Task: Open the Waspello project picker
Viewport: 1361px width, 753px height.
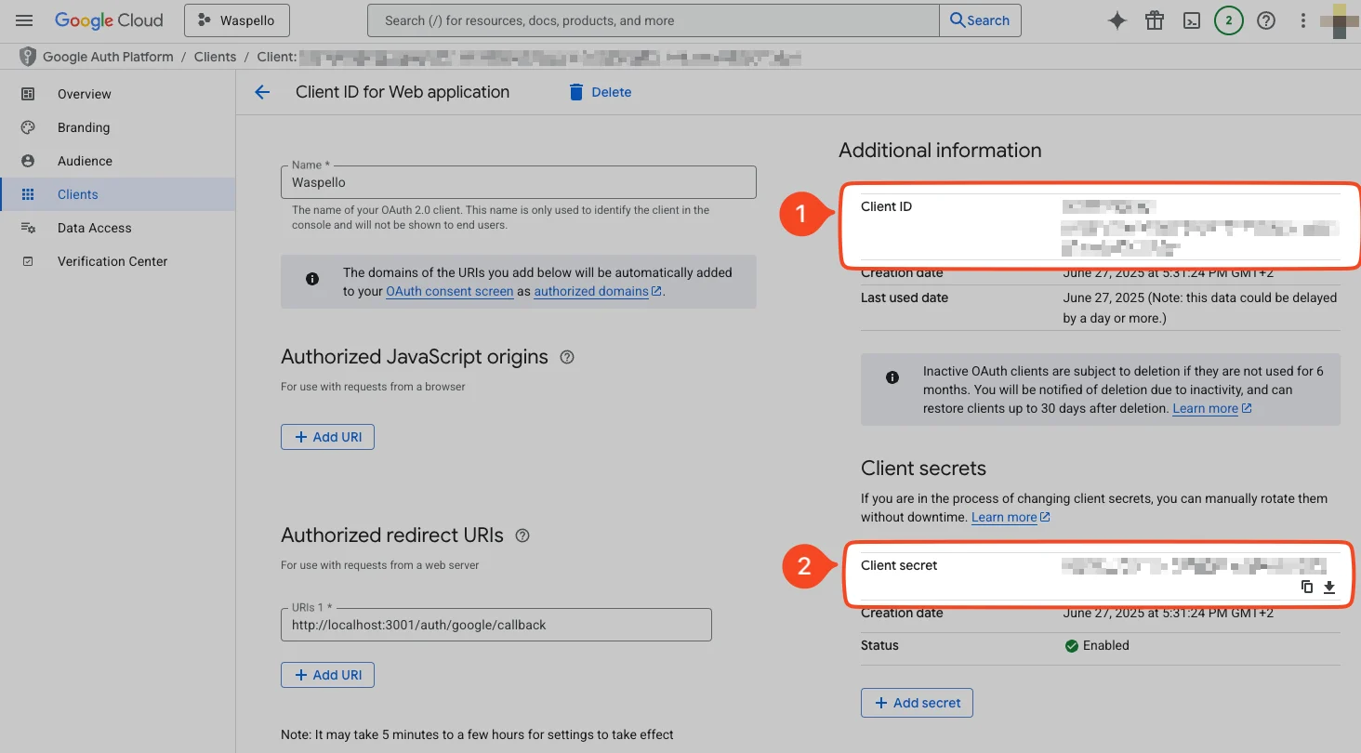Action: (236, 20)
